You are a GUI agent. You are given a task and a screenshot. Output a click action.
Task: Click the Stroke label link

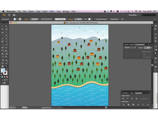click(x=26, y=19)
